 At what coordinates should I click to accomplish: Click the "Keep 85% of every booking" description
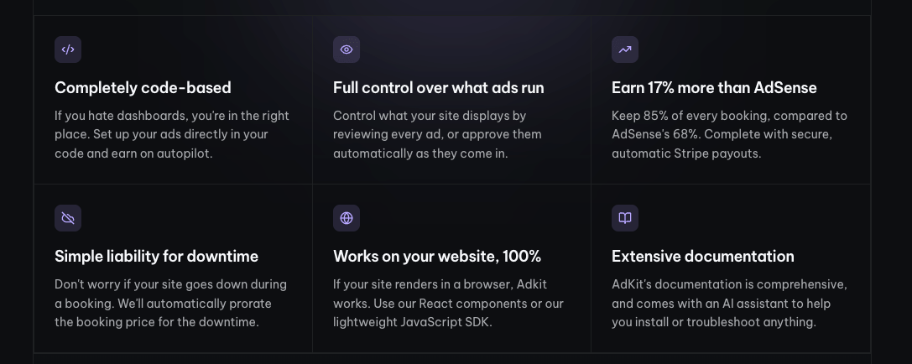coord(729,134)
